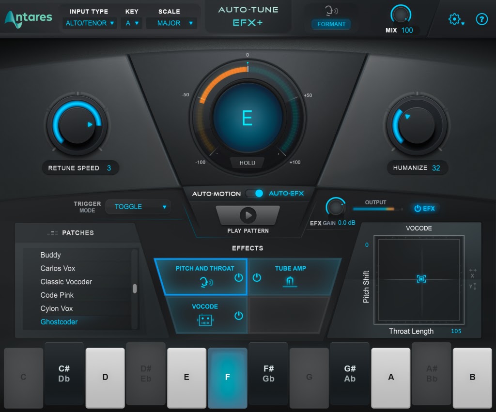Toggle the Vocode effect power button
Viewport: 496px width, 412px height.
(238, 316)
